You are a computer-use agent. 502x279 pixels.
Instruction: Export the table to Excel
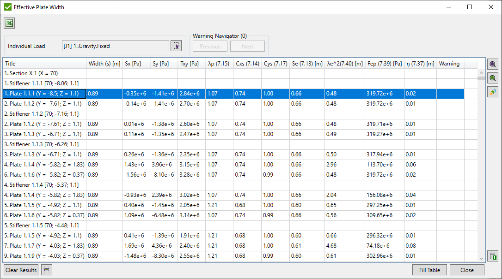[x=9, y=23]
